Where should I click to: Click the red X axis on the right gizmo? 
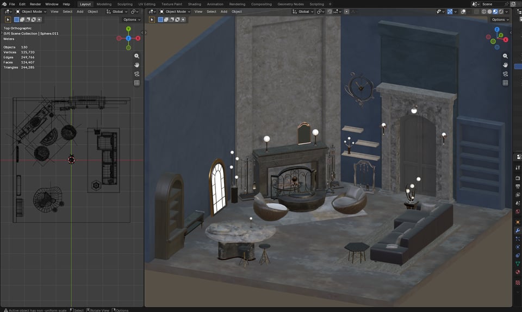coord(506,40)
